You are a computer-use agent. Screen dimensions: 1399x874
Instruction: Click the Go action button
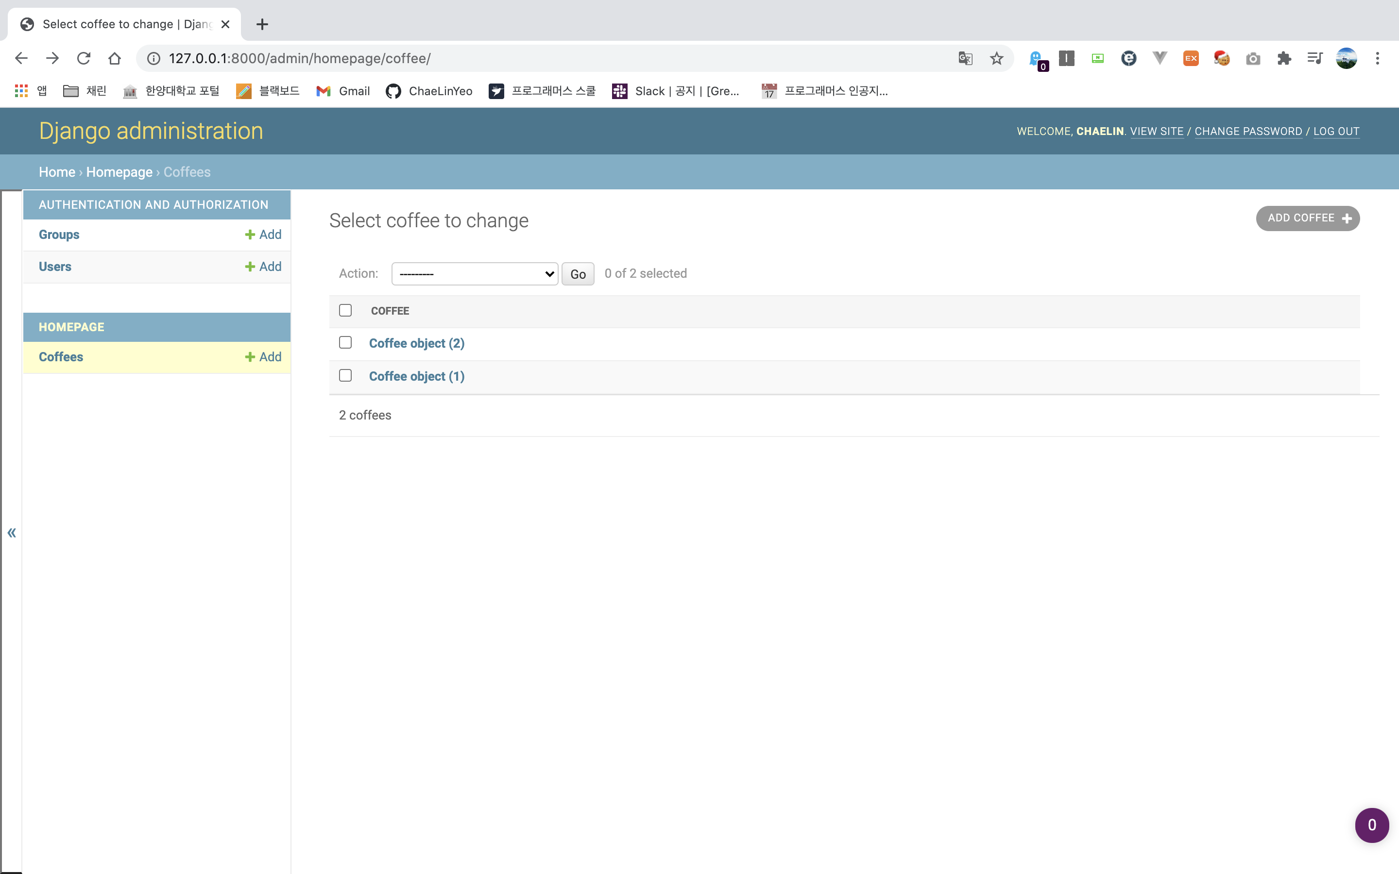pyautogui.click(x=578, y=274)
